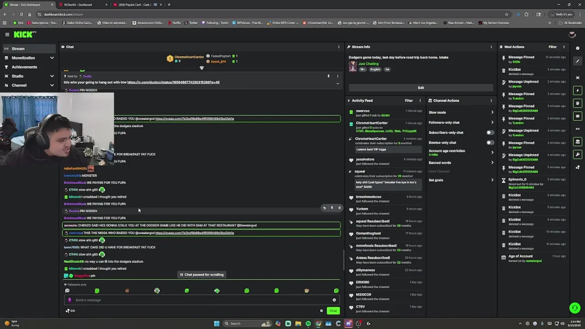Click the info icon in the right toolbar
Viewport: 585px width, 329px height.
tap(578, 48)
